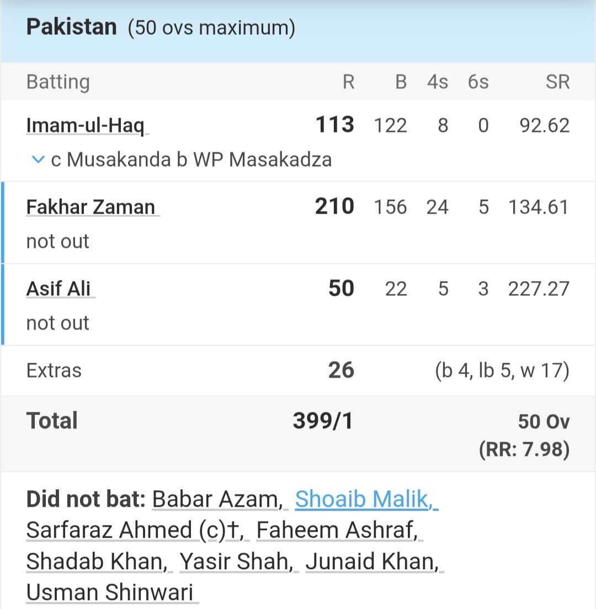This screenshot has height=609, width=596.
Task: Click the 4s column header
Action: click(438, 82)
